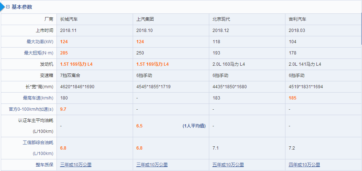Click owner fuel consumption value 6.5
The width and height of the screenshot is (362, 171).
click(140, 126)
